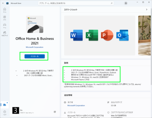Open the second screenshot with plant

144,35
